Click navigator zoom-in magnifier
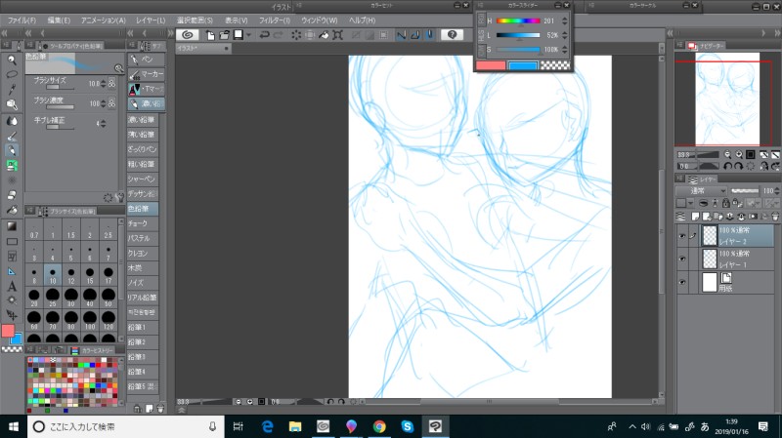 pos(739,155)
